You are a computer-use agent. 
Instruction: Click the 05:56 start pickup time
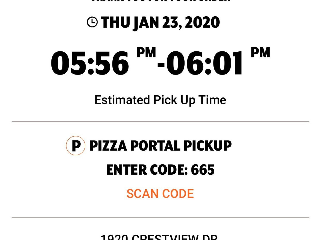click(90, 63)
